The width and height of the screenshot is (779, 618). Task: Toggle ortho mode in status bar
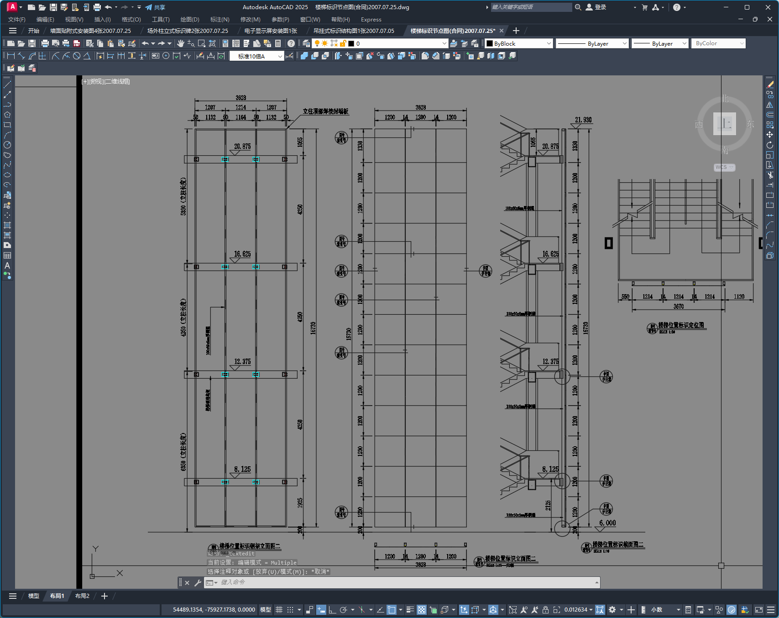coord(332,609)
